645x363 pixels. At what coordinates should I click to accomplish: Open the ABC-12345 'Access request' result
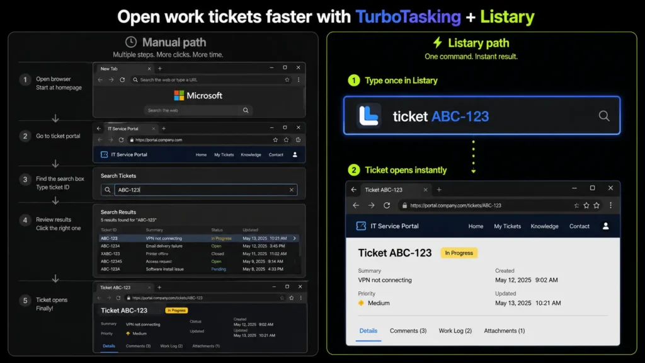click(199, 262)
